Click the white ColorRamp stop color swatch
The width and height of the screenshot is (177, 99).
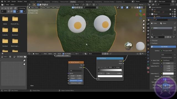click(x=110, y=76)
